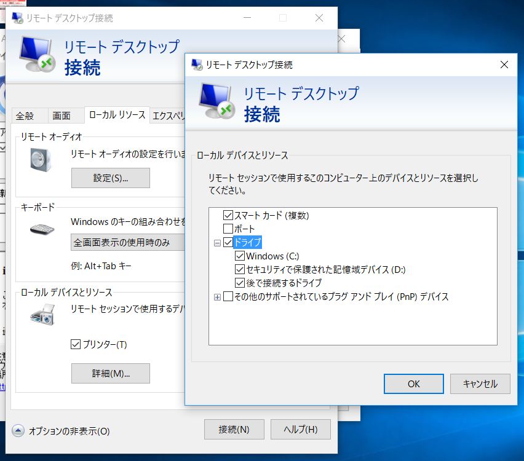Select the ローカル リソース tab
Viewport: 524px width, 461px height.
117,115
